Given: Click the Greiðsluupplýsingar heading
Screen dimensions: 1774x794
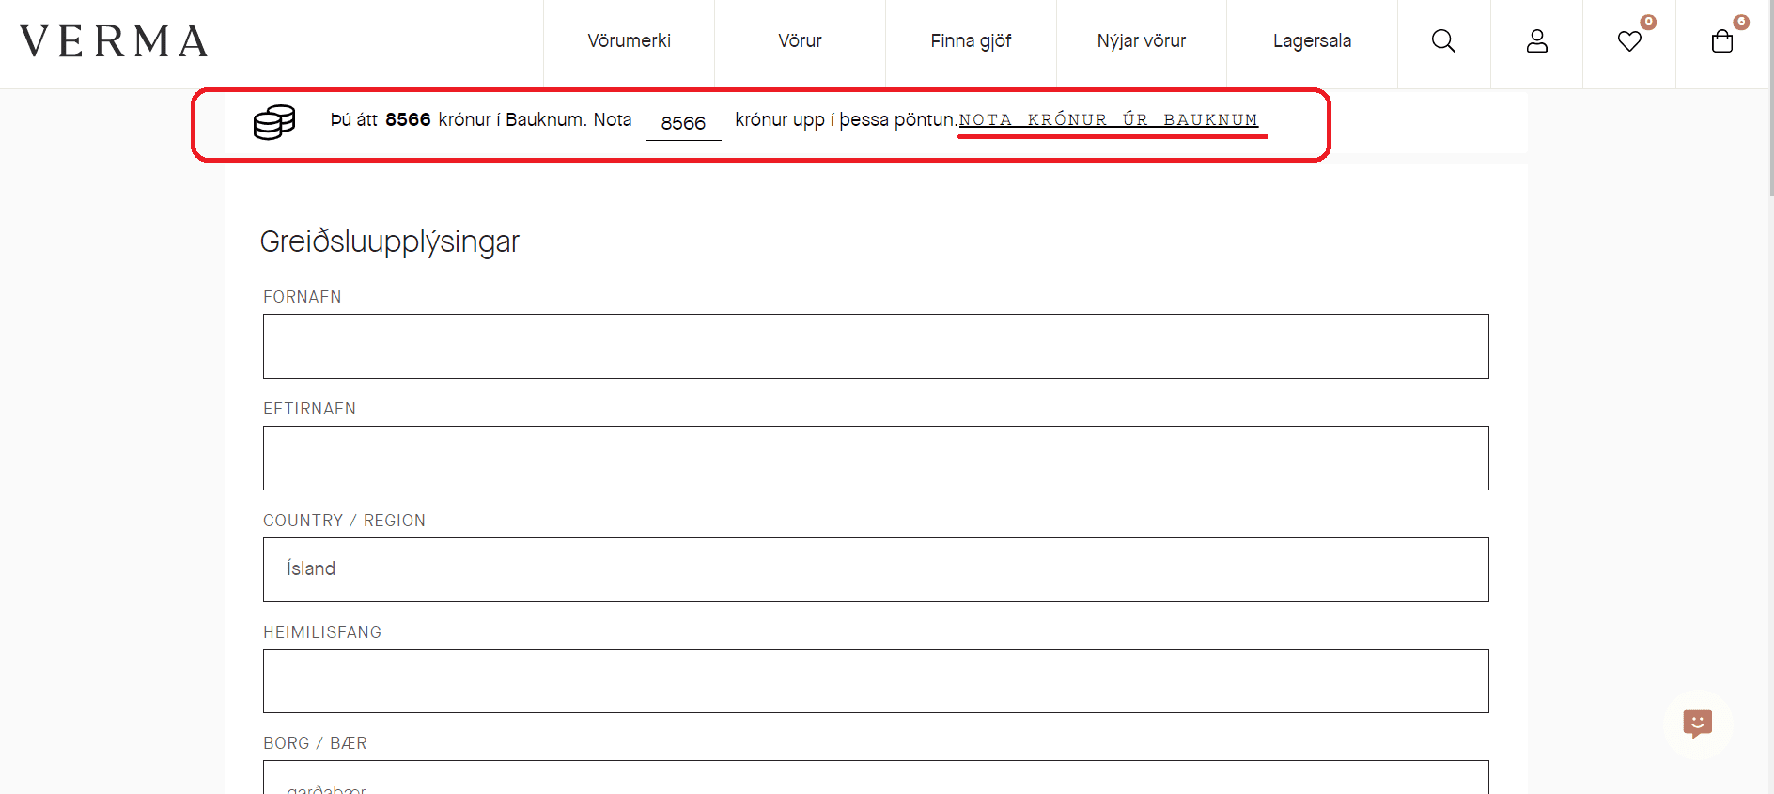Looking at the screenshot, I should 389,241.
